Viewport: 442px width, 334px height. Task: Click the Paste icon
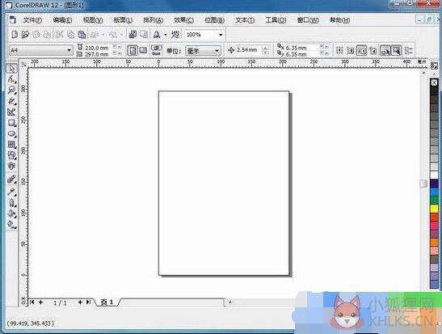click(82, 35)
